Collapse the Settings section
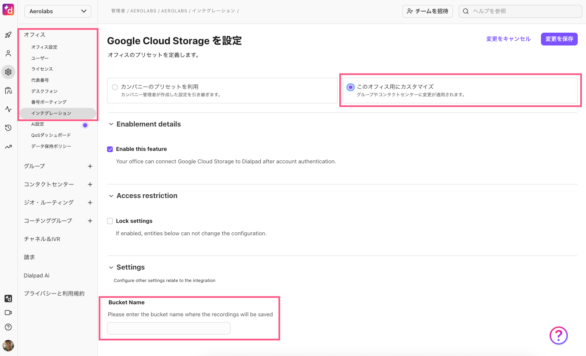This screenshot has height=356, width=586. pos(111,267)
